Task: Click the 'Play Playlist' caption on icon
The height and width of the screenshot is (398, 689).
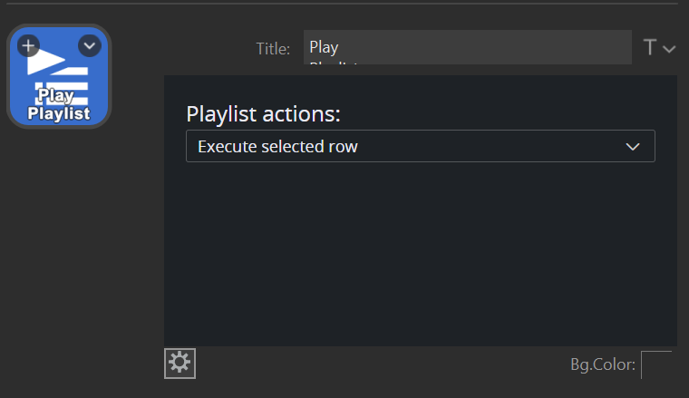Action: pyautogui.click(x=59, y=105)
